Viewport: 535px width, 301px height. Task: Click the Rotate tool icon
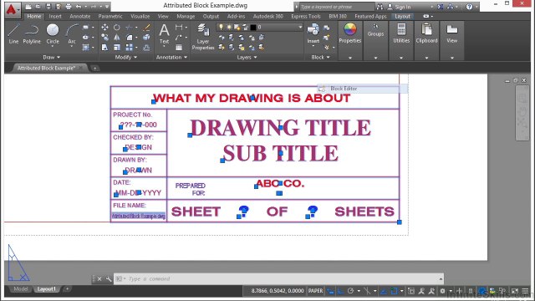pyautogui.click(x=117, y=28)
